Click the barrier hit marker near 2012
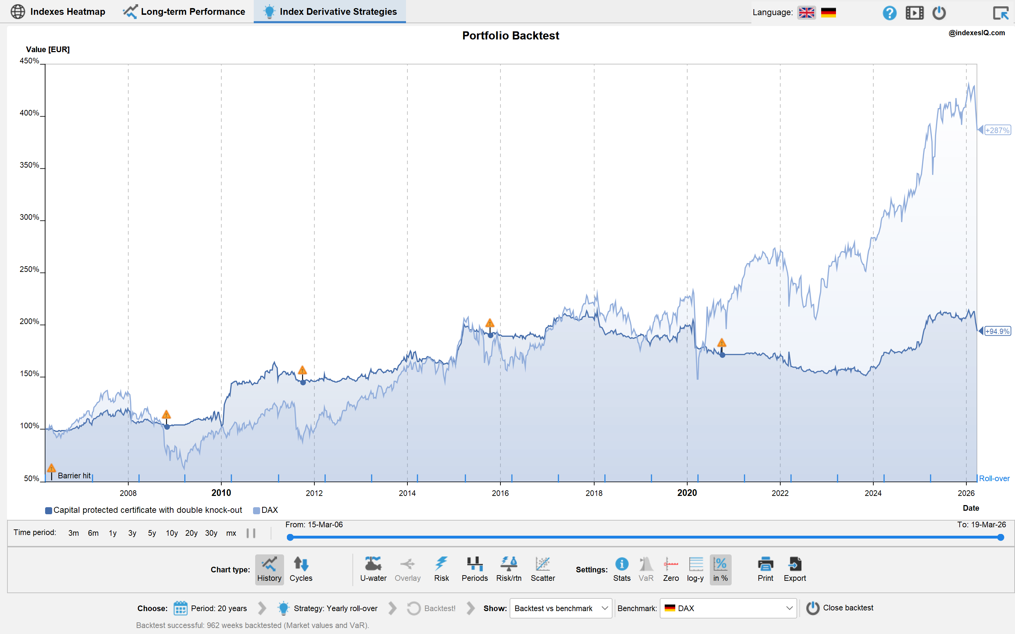Image resolution: width=1015 pixels, height=634 pixels. point(302,371)
